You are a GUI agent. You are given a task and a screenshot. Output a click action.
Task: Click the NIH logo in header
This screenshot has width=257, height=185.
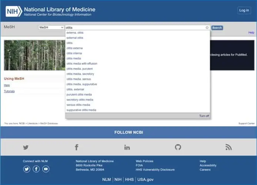(14, 11)
